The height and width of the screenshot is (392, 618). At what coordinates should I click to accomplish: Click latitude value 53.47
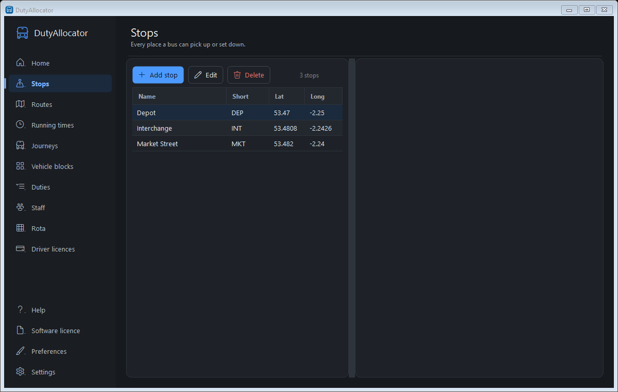pos(282,113)
